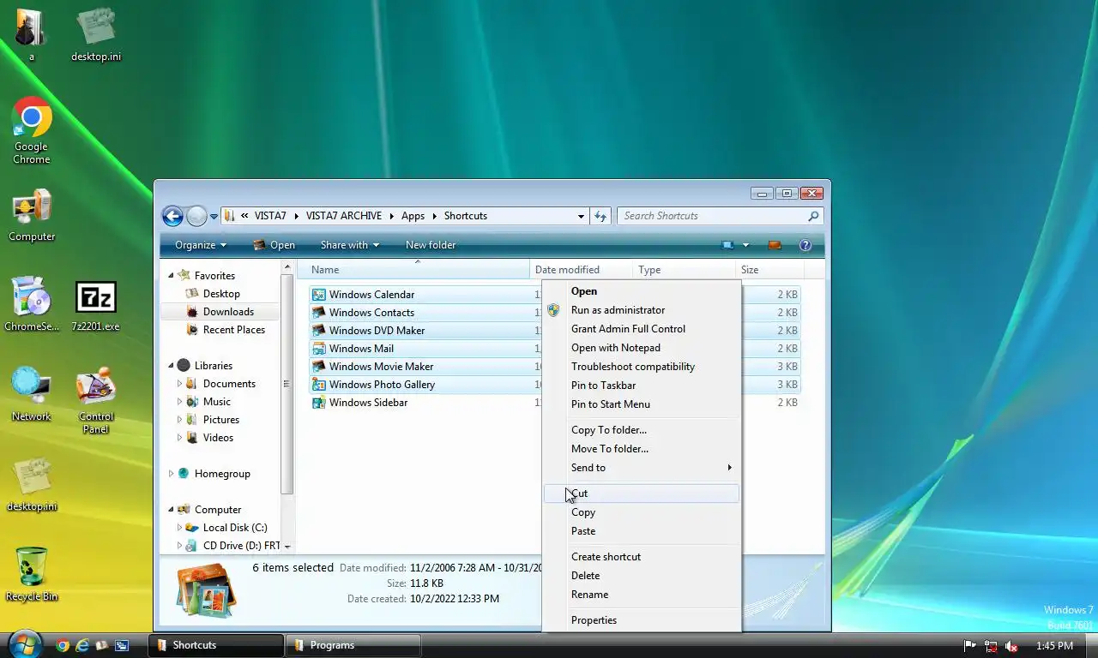Click the Action Center flag tray icon
Image resolution: width=1098 pixels, height=658 pixels.
point(970,646)
